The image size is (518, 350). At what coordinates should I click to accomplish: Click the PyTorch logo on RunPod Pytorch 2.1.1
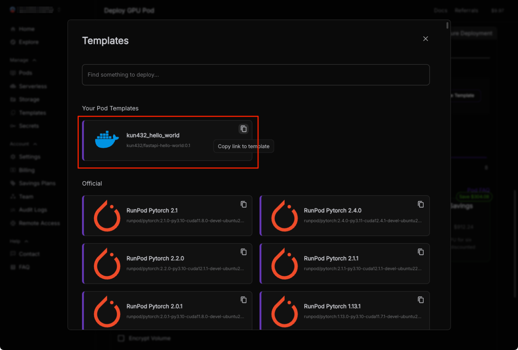point(285,263)
